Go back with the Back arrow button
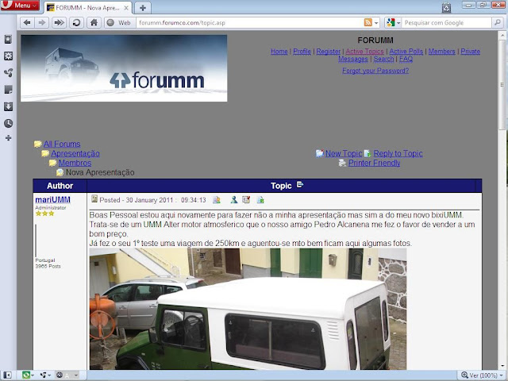 pyautogui.click(x=27, y=23)
